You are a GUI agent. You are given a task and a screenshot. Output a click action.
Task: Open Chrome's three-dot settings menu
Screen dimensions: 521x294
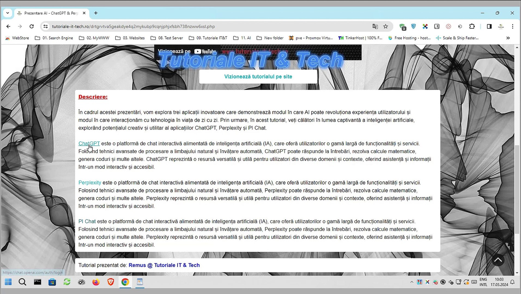click(x=512, y=26)
